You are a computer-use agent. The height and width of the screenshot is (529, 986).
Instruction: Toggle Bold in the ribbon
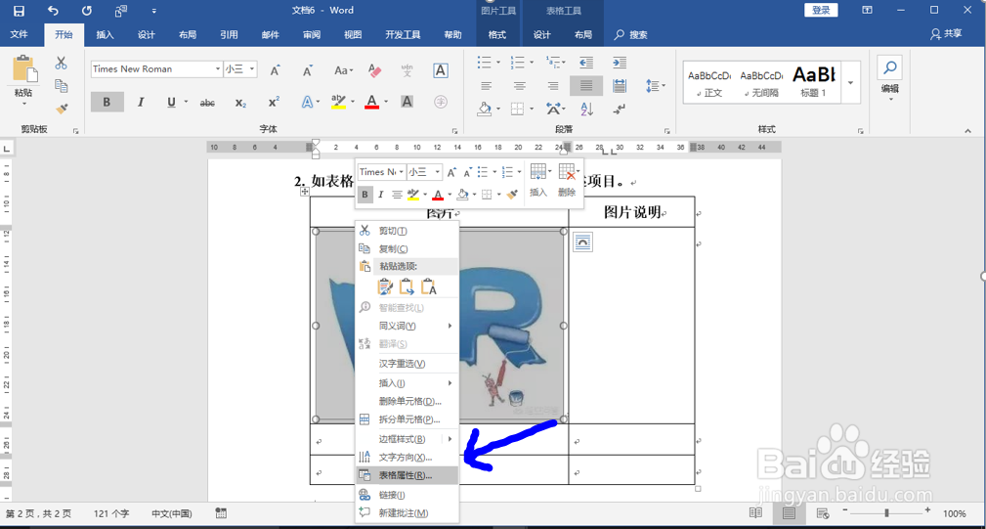(107, 102)
